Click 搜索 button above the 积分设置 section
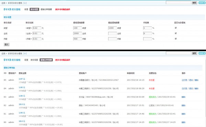Screen dimensions: 206x127 point(194,3)
